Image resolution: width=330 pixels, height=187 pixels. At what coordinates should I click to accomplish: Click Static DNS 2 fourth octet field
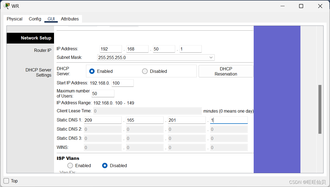pyautogui.click(x=229, y=129)
